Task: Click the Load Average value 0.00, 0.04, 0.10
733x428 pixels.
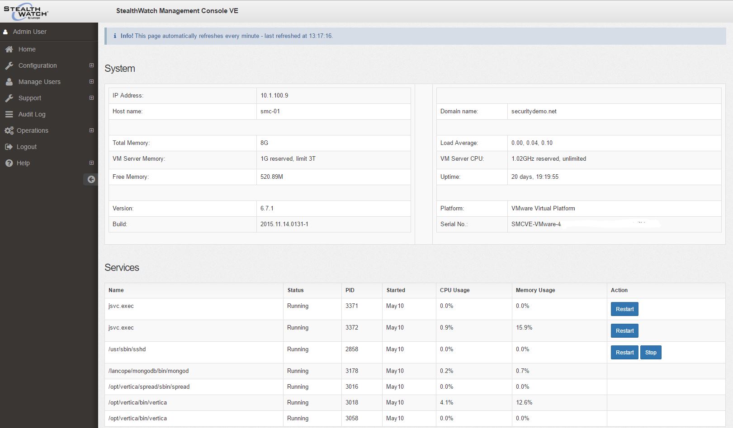Action: 532,143
